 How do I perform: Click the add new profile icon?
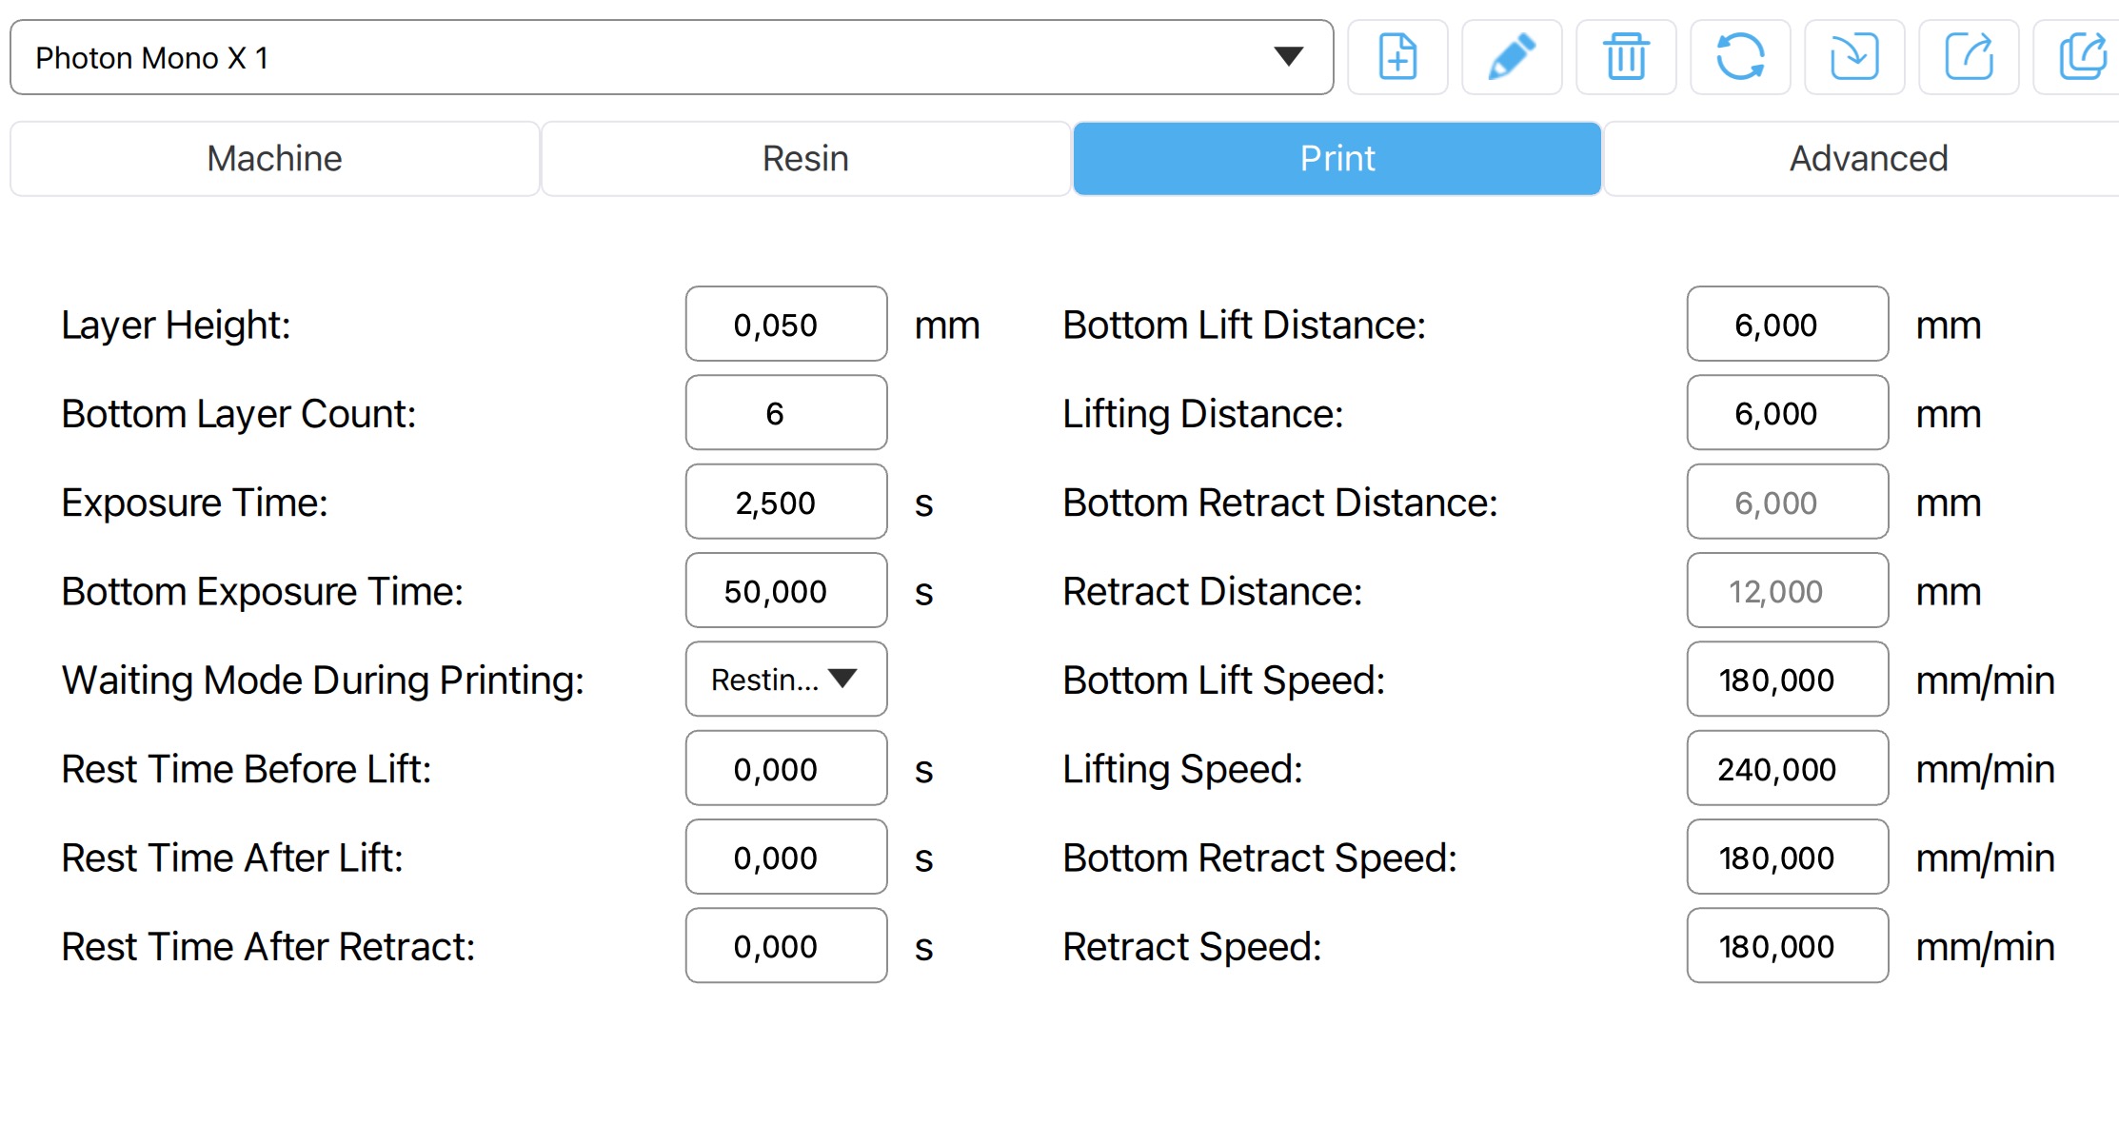coord(1397,57)
